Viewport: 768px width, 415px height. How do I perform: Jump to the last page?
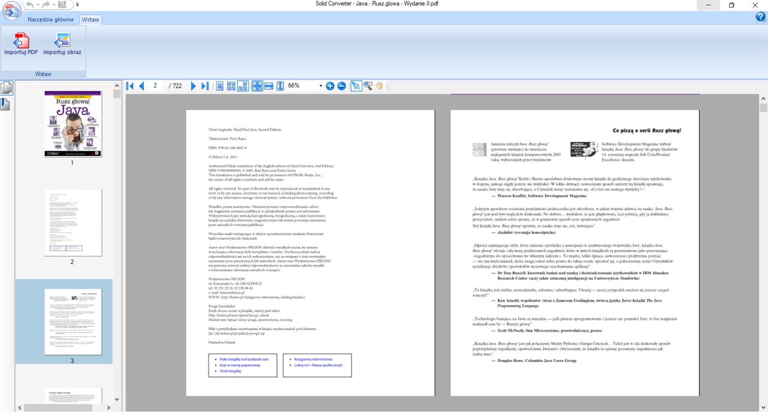point(205,86)
